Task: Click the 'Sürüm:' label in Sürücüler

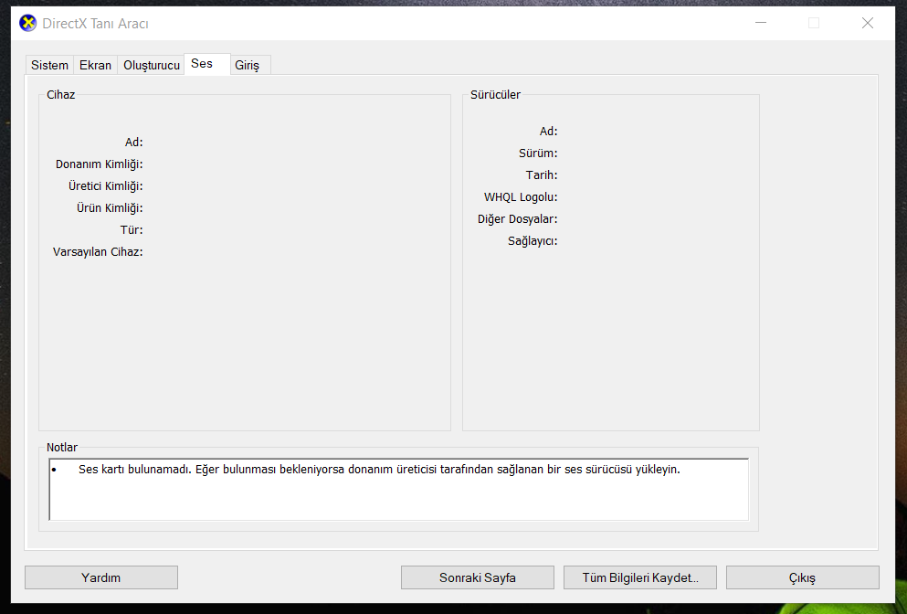Action: click(x=538, y=153)
